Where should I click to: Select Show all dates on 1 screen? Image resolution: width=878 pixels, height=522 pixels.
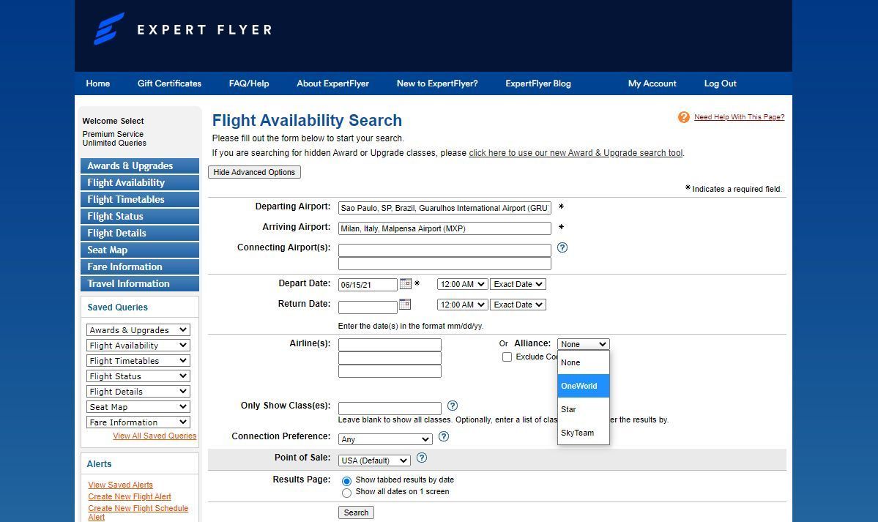(x=346, y=492)
